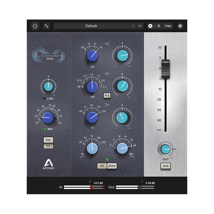Click the low band gain teal knob
The image size is (214, 214).
point(122,117)
